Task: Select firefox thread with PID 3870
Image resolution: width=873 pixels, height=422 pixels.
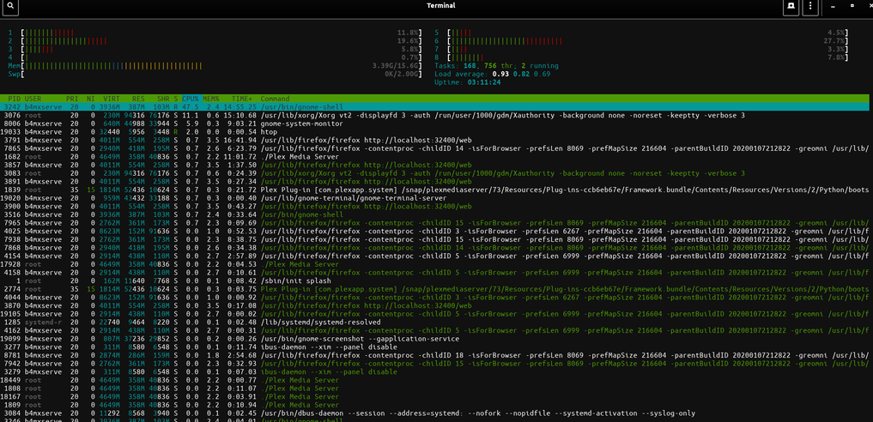Action: [x=436, y=306]
